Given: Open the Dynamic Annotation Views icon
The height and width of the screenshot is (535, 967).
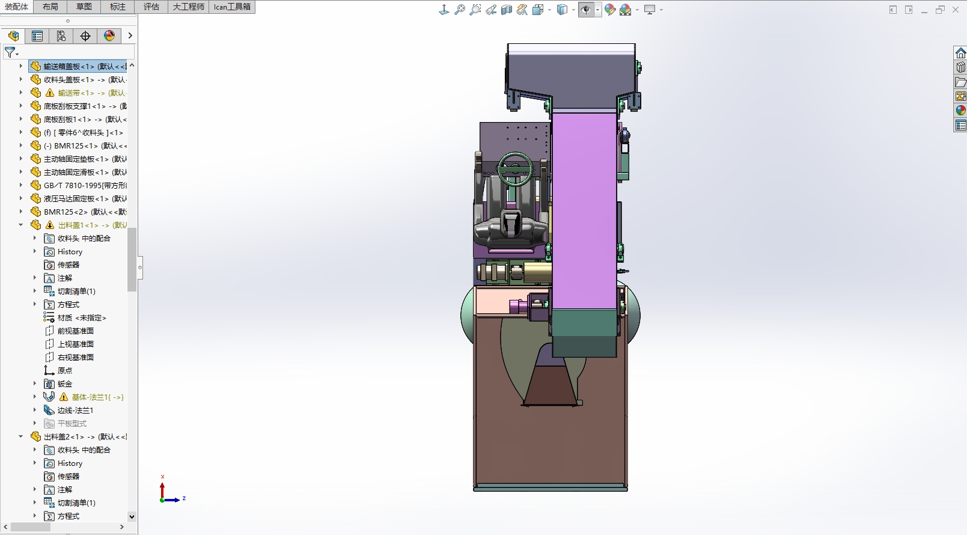Looking at the screenshot, I should tap(522, 10).
